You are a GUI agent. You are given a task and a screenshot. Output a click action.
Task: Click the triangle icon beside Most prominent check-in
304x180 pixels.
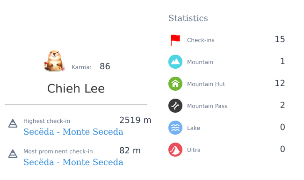coord(13,154)
